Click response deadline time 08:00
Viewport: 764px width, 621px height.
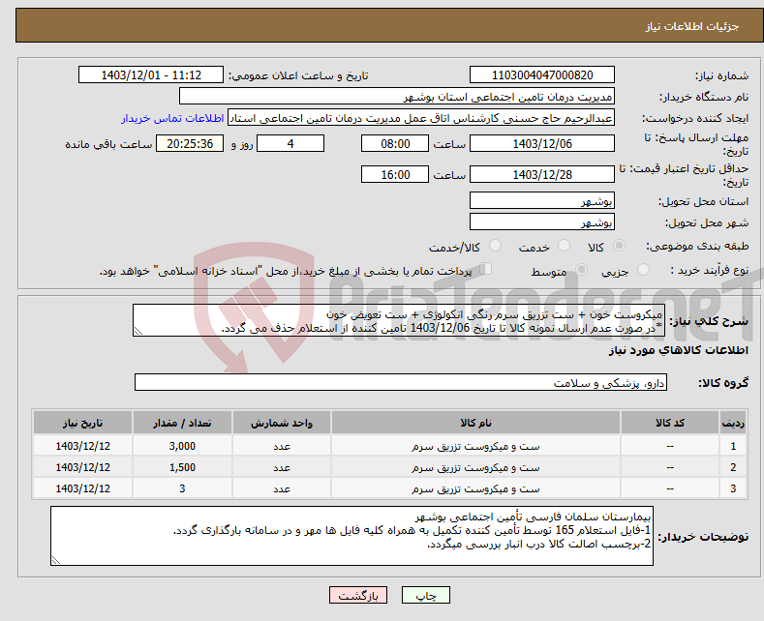coord(395,143)
